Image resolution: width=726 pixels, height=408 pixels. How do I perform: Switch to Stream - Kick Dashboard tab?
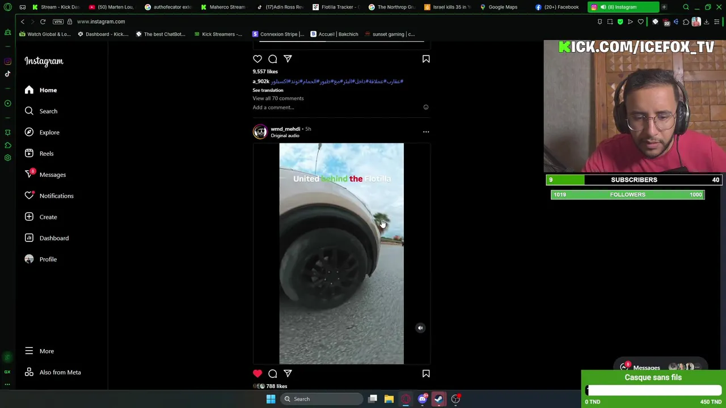[56, 7]
